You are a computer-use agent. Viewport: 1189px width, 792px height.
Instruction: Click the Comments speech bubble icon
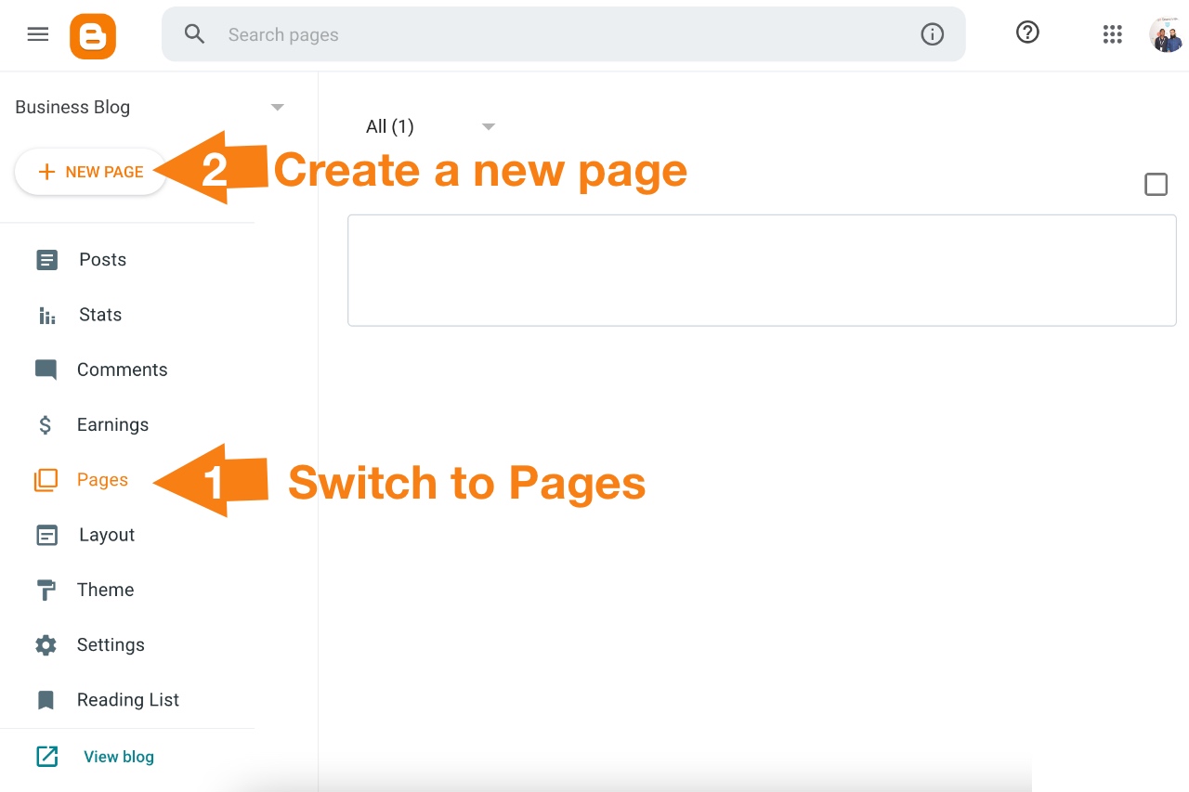click(46, 370)
